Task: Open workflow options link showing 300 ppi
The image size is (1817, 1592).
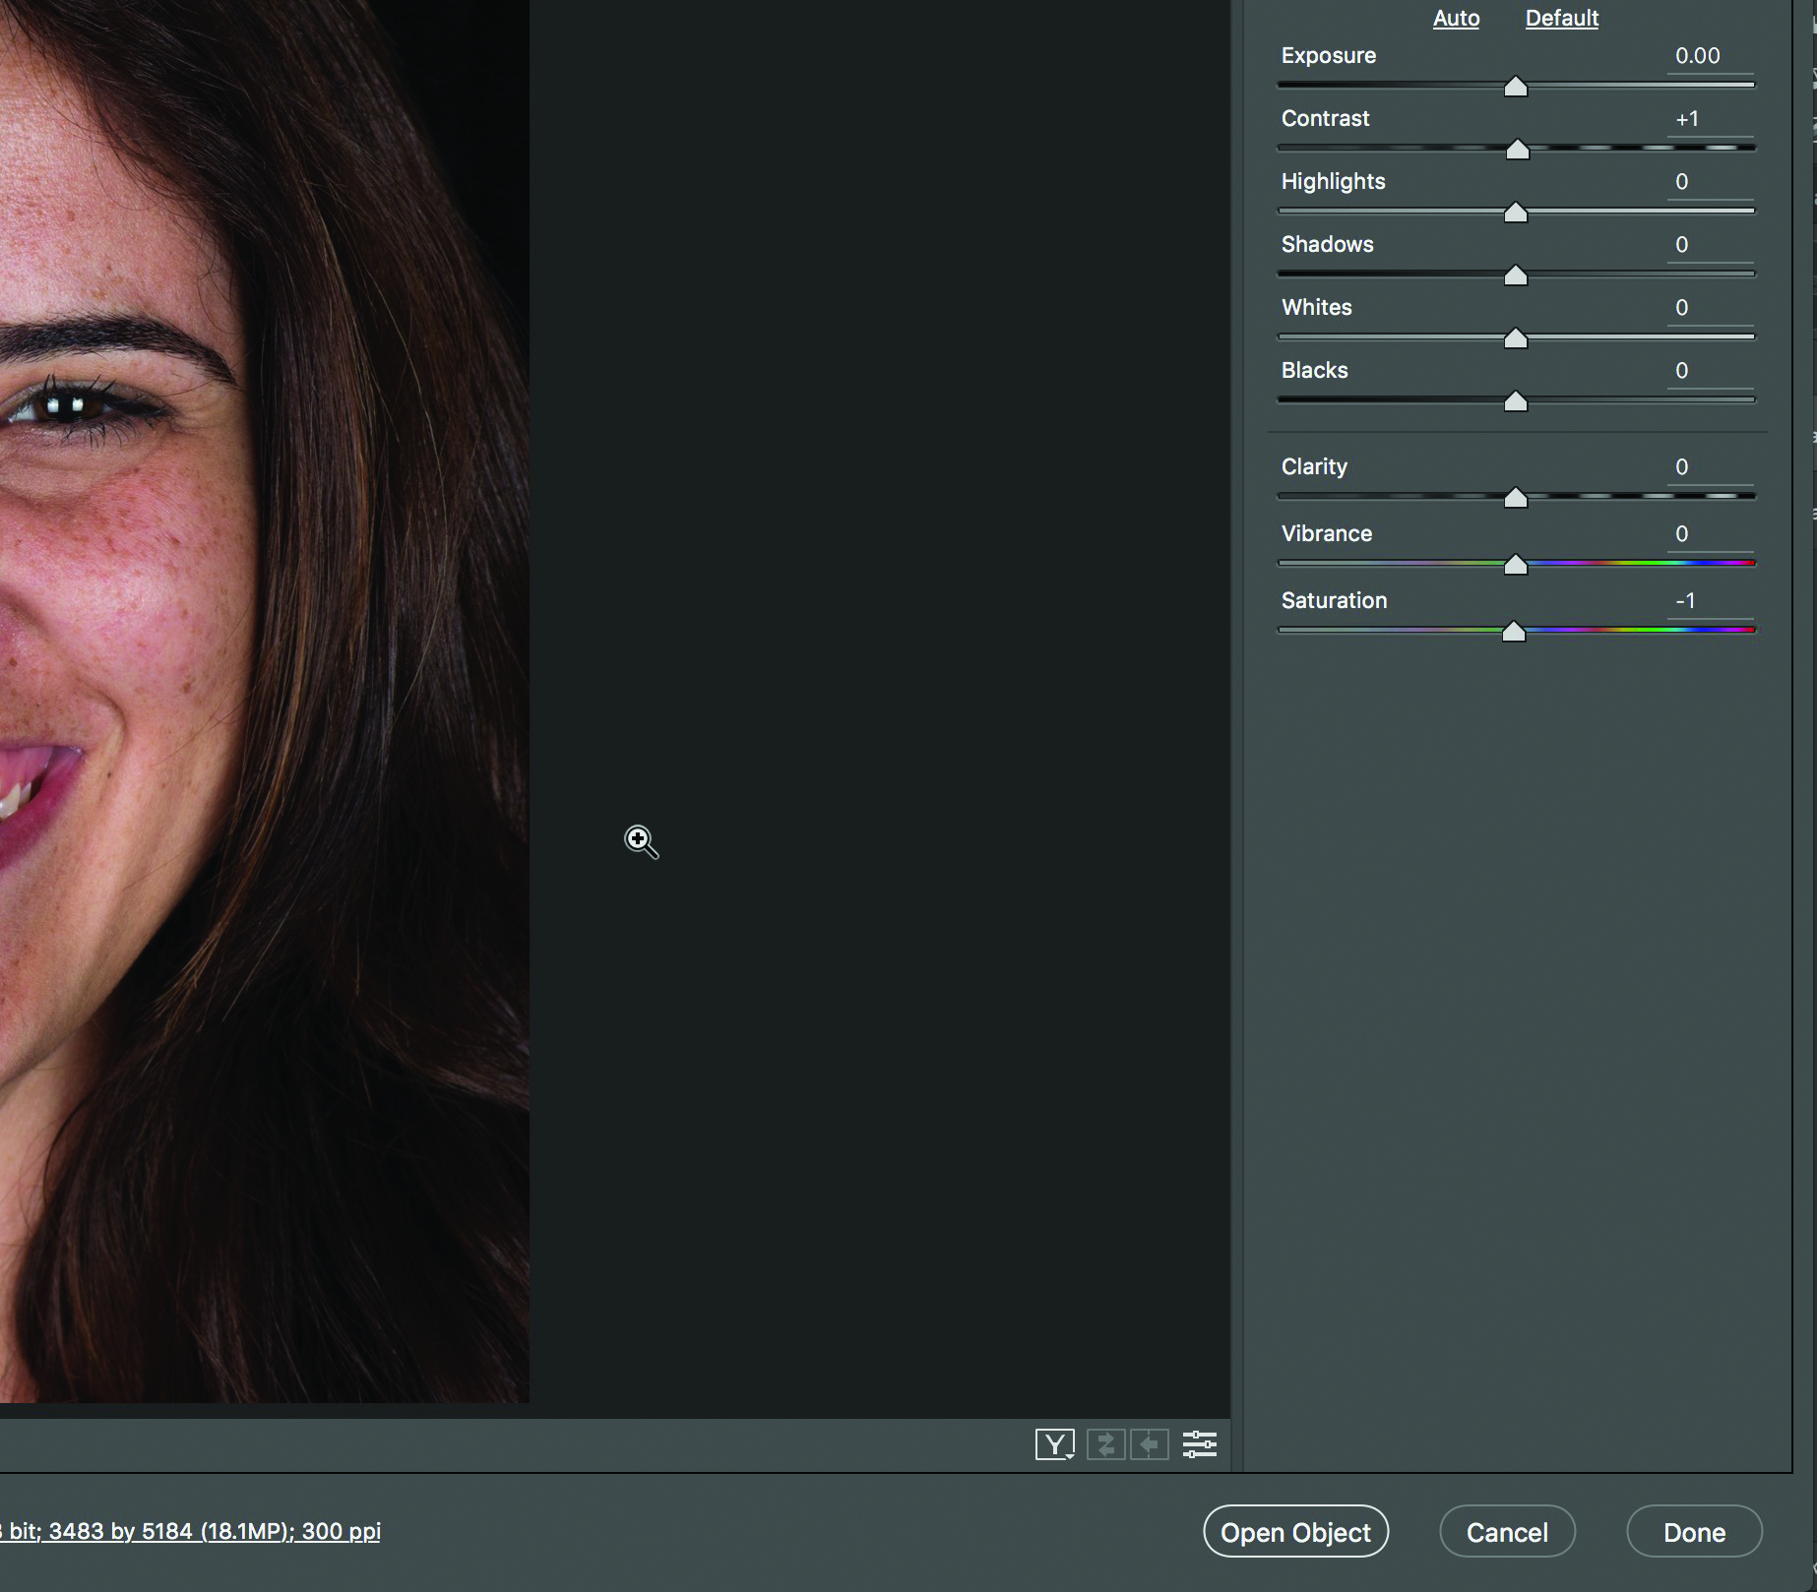Action: [x=192, y=1531]
